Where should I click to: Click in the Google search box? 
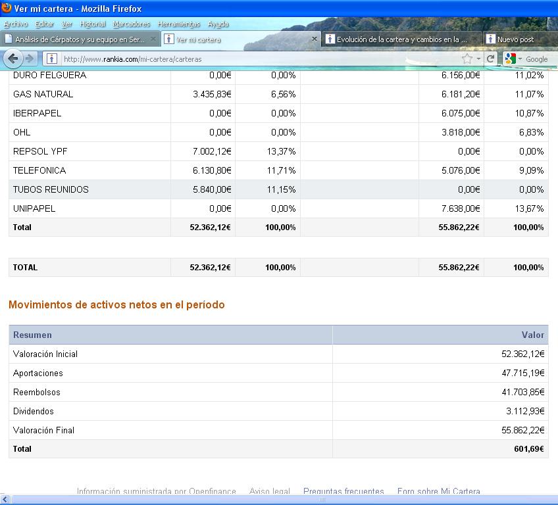(538, 59)
